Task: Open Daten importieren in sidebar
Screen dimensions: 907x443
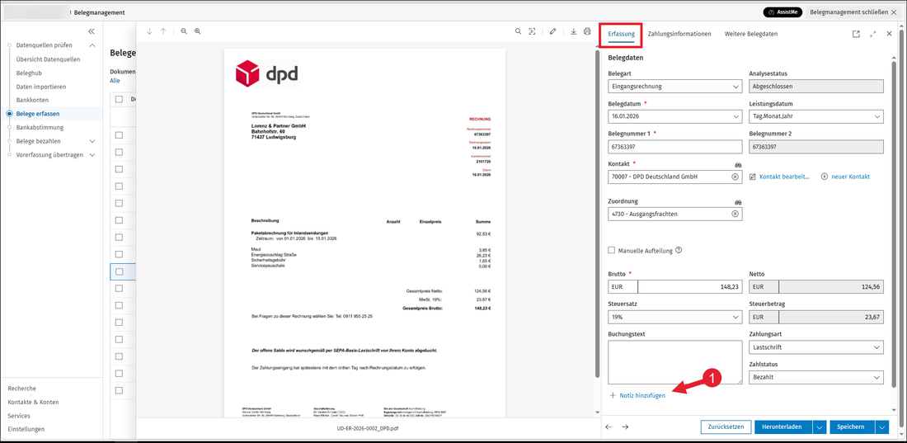Action: coord(41,87)
